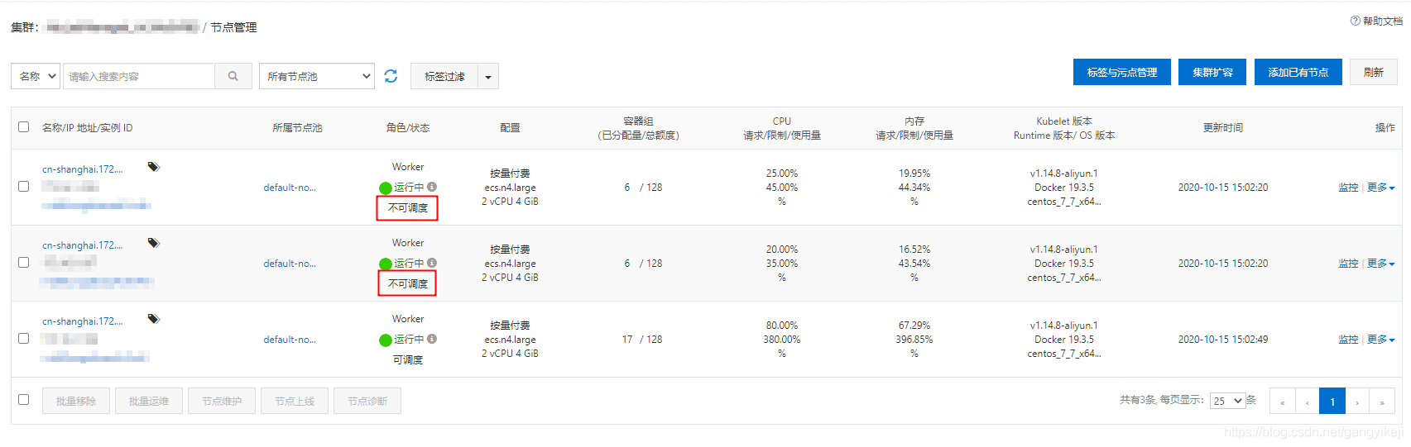Open the 帮助文档 help icon link
Image resolution: width=1411 pixels, height=447 pixels.
coord(1355,21)
